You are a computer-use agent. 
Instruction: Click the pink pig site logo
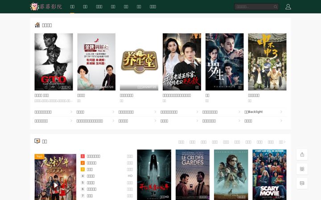34,7
